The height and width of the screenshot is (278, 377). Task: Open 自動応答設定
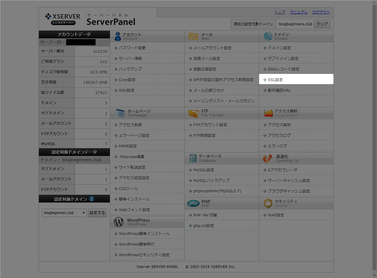click(x=205, y=69)
